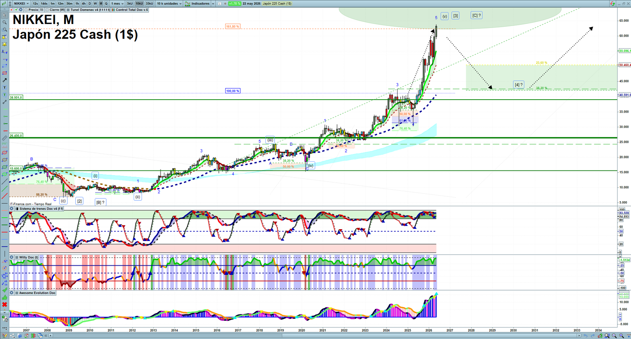Open the 10 k unidades dropdown

coord(170,4)
